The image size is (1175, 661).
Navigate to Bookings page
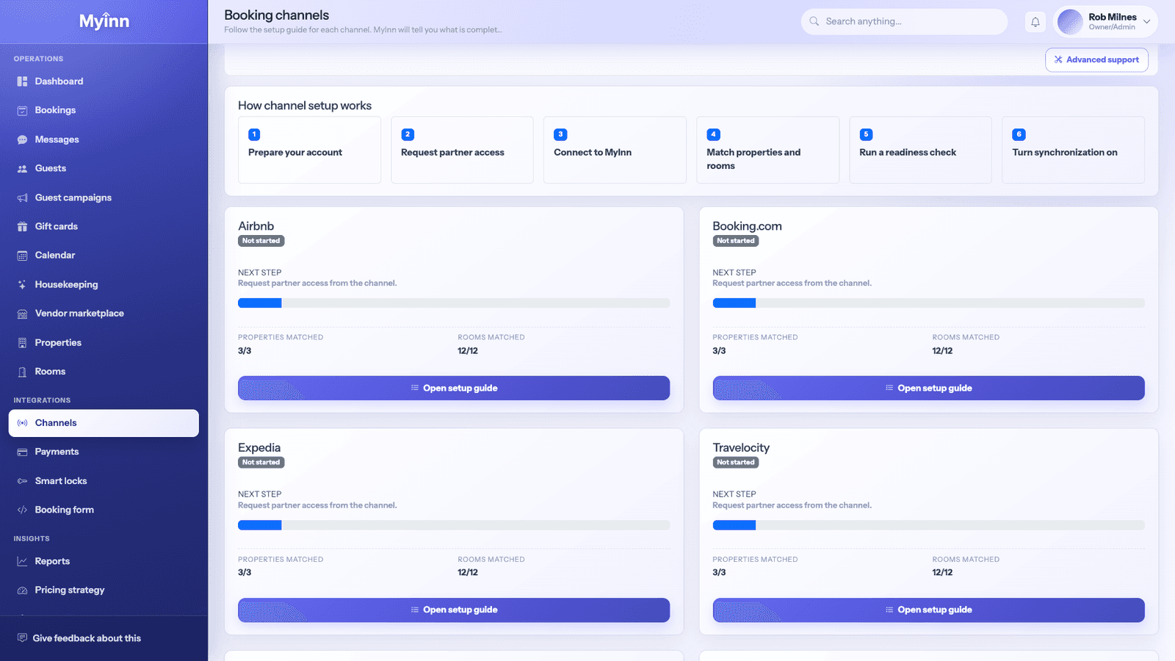(x=104, y=110)
